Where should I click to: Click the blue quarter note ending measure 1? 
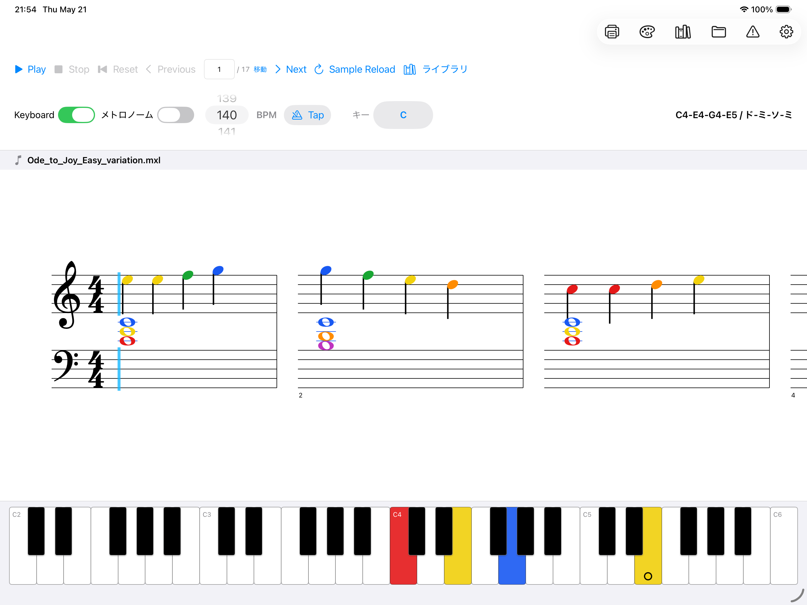pyautogui.click(x=218, y=271)
